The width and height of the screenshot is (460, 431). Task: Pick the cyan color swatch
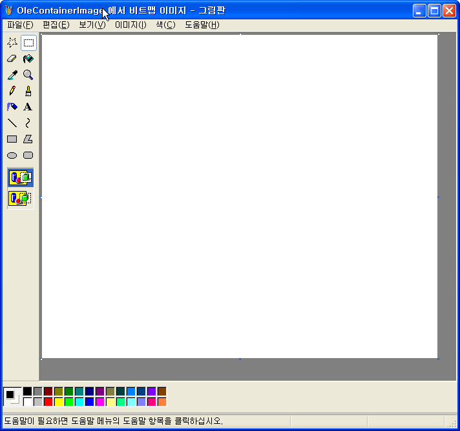79,402
